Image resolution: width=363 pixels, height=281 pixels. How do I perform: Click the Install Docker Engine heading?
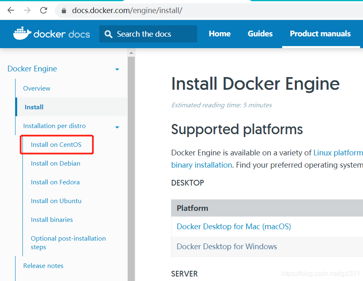point(255,84)
